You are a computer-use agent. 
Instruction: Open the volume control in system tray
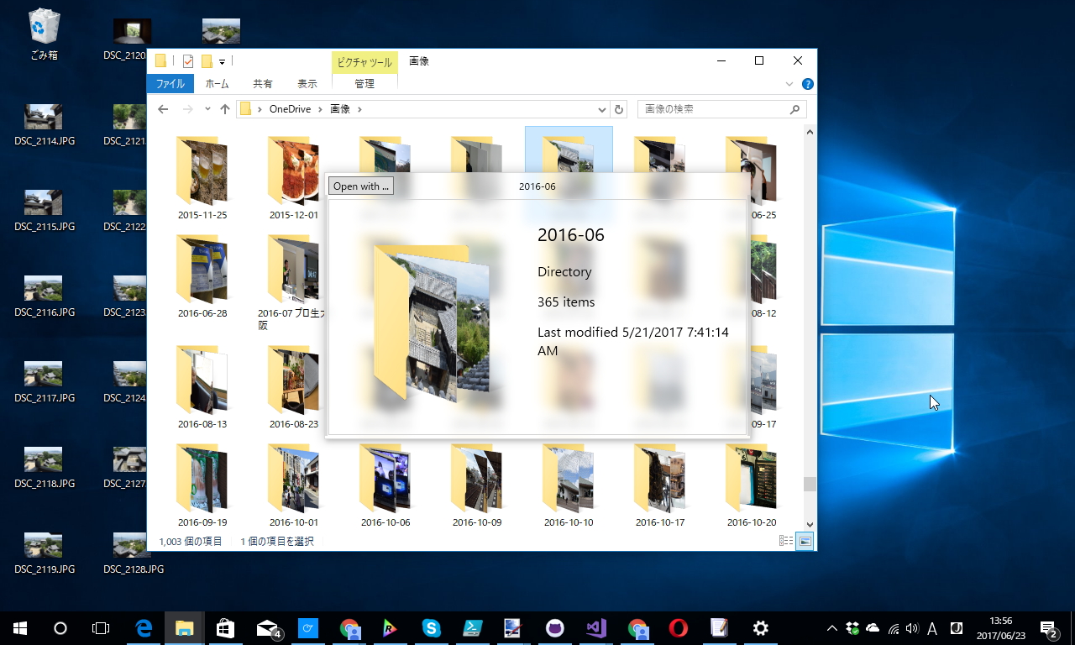(x=913, y=628)
